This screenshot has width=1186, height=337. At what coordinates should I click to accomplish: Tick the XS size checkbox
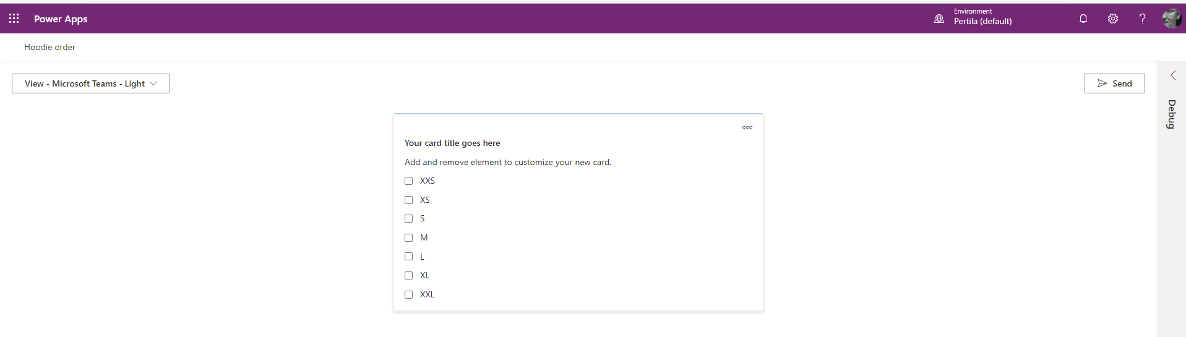click(408, 200)
